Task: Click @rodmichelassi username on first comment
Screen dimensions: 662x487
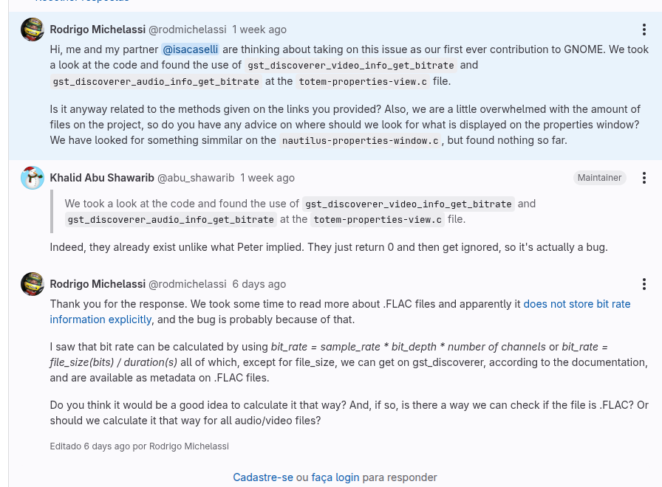Action: coord(188,30)
